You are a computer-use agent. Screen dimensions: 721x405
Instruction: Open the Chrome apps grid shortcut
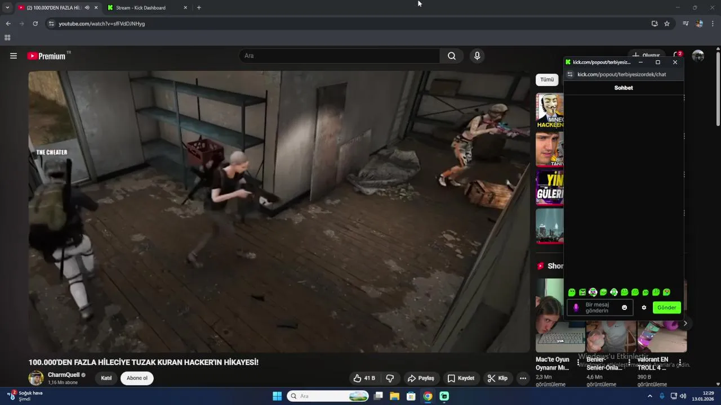pyautogui.click(x=7, y=38)
